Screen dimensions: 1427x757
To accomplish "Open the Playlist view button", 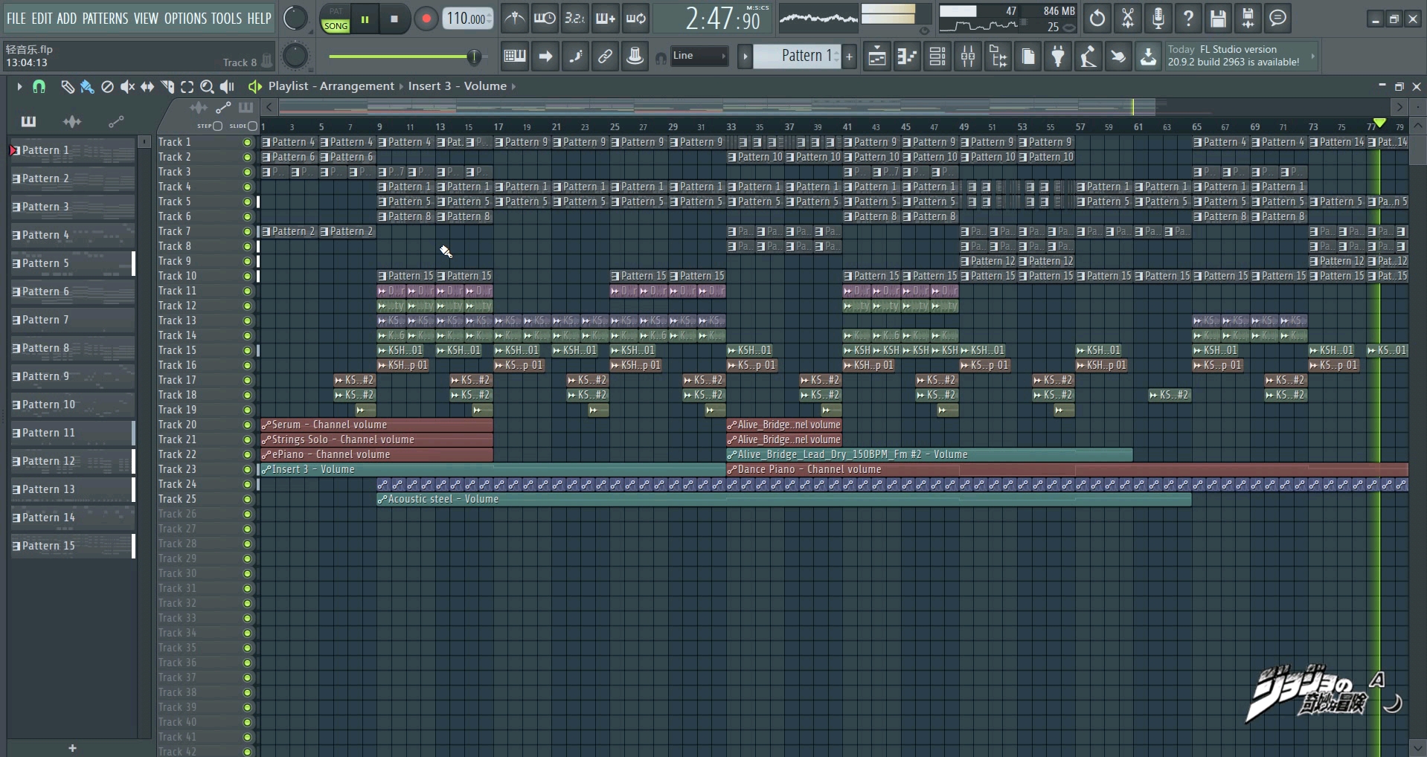I will [877, 57].
